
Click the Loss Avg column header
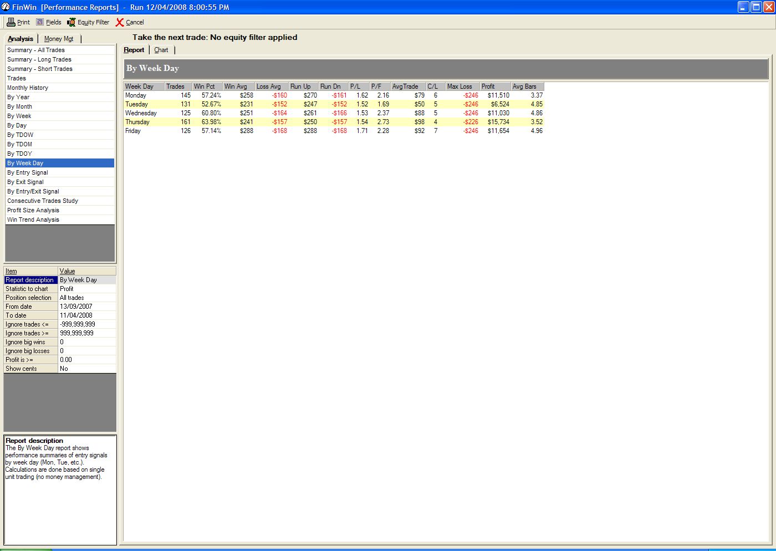pos(272,86)
